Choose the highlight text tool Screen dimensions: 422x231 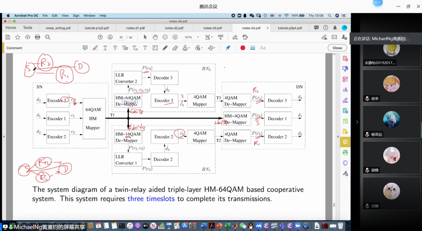[95, 48]
